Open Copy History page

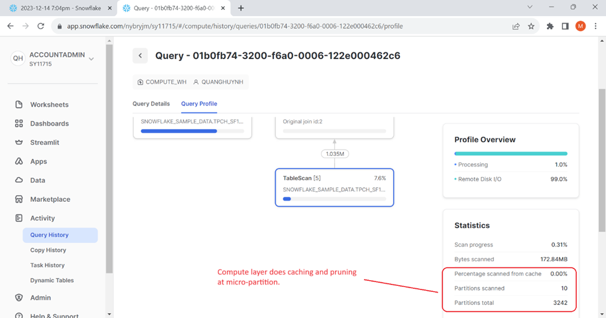pos(48,250)
